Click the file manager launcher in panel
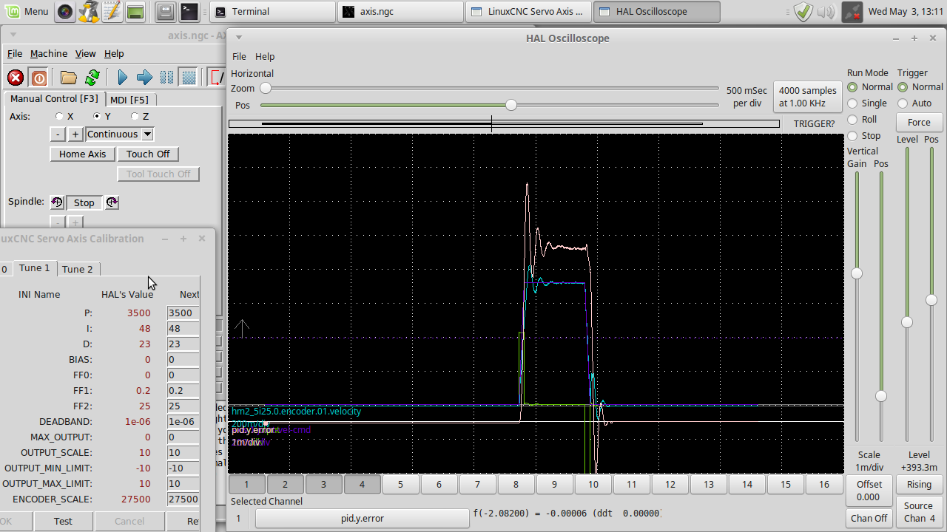The width and height of the screenshot is (947, 532). pyautogui.click(x=166, y=11)
